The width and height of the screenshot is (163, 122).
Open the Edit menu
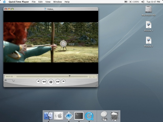click(40, 2)
